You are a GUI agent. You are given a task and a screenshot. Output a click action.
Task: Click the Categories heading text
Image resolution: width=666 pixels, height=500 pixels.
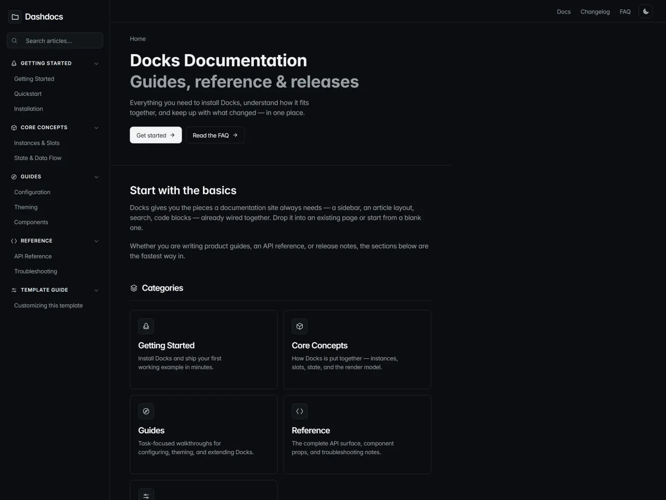click(x=162, y=288)
